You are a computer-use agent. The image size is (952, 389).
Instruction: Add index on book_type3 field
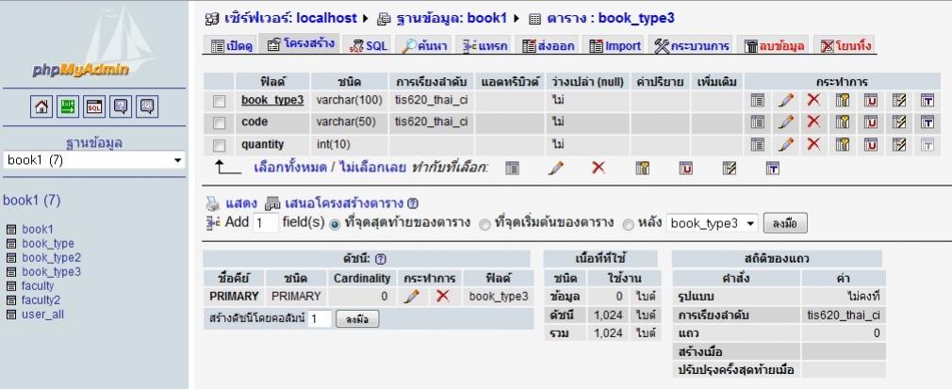tap(899, 100)
